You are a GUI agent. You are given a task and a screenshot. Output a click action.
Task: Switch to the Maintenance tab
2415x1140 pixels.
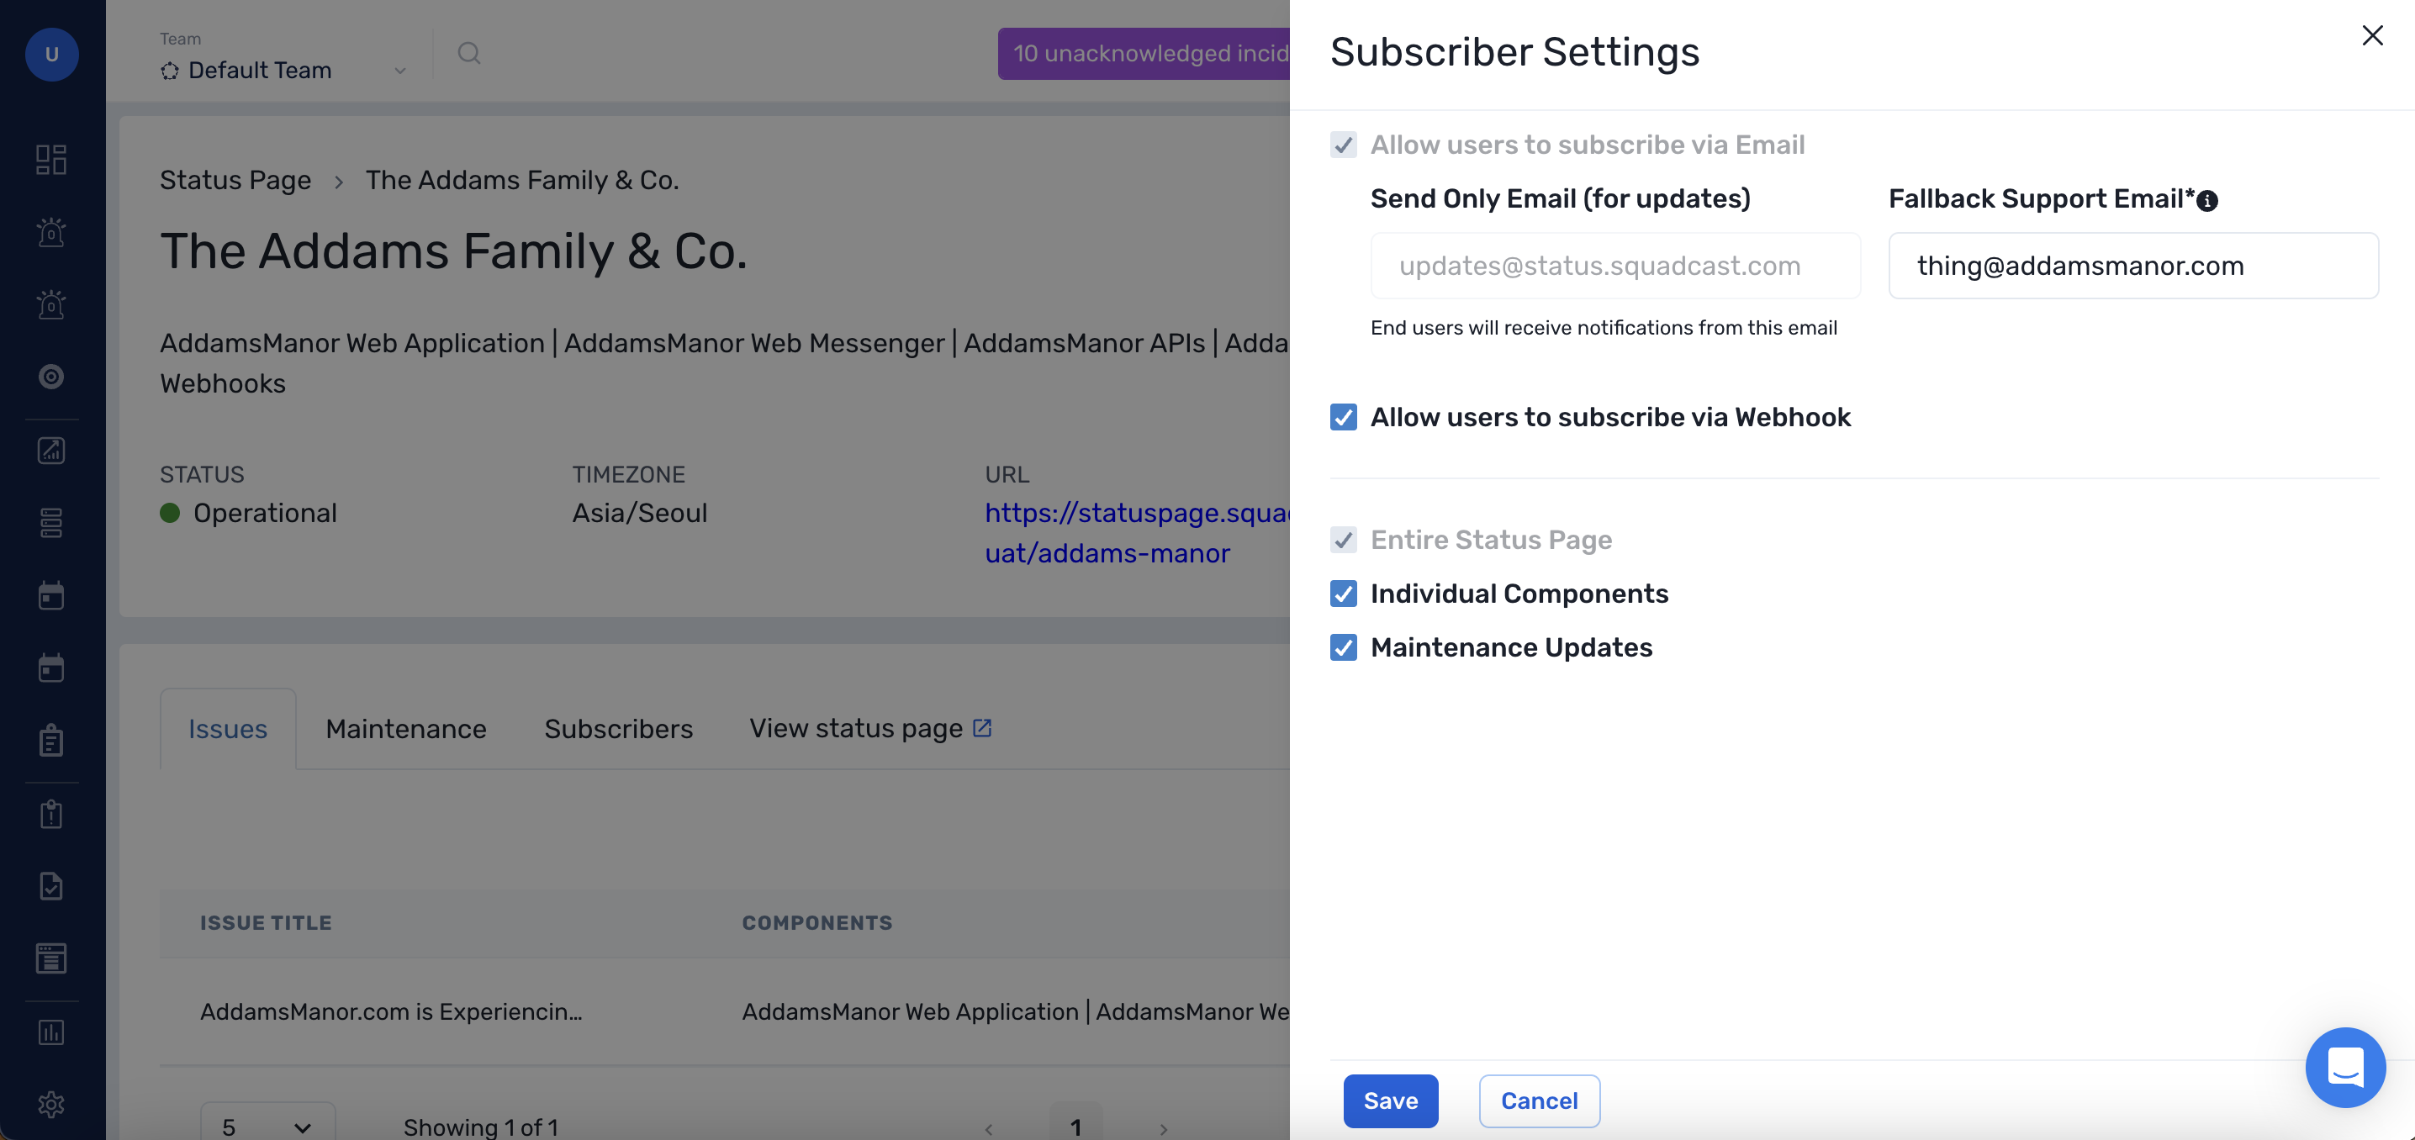pyautogui.click(x=405, y=728)
